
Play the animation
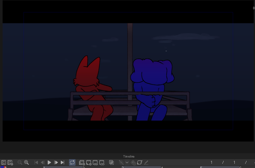tap(49, 162)
